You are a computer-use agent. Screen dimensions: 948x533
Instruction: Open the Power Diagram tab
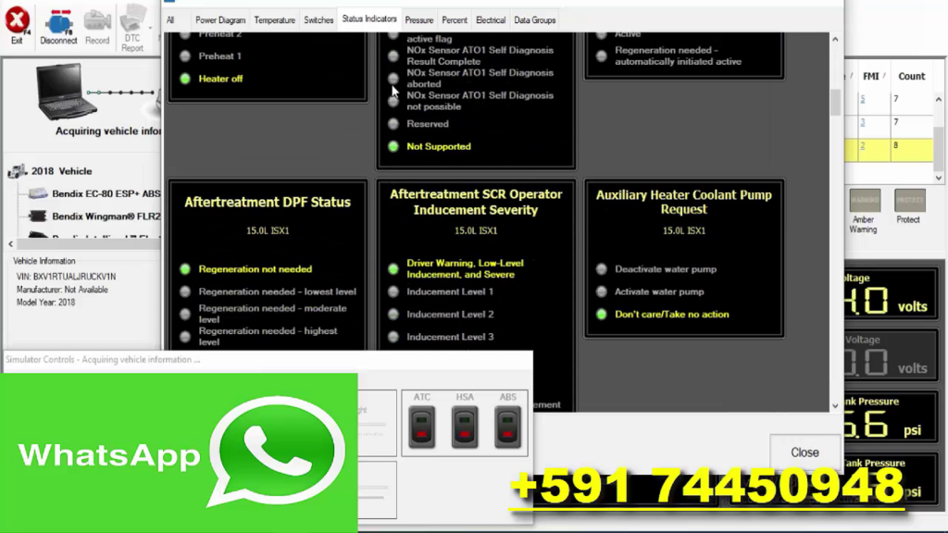219,19
